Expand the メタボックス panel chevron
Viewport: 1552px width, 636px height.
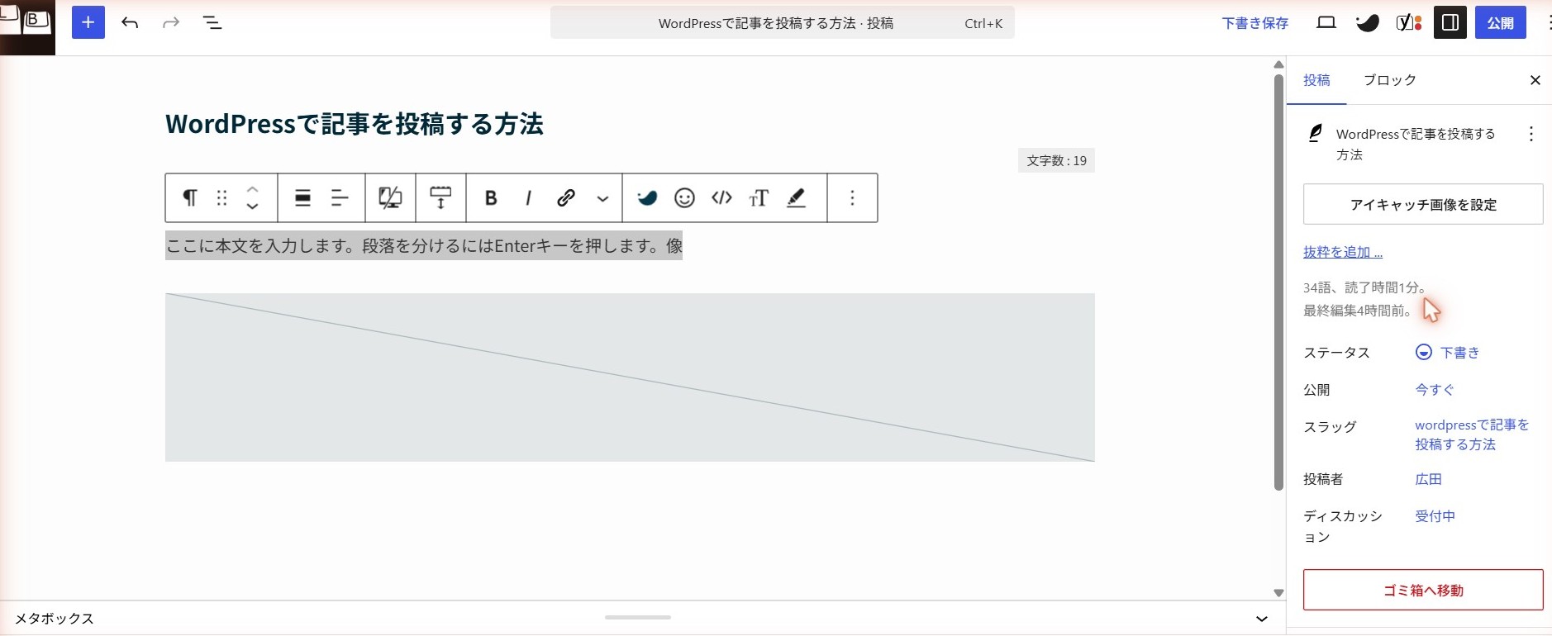(x=1262, y=619)
